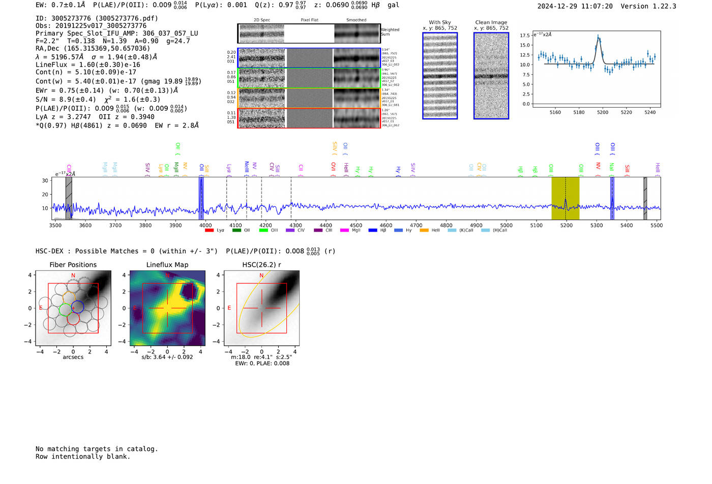Select the LyA z = 3.2747 line

(95, 117)
